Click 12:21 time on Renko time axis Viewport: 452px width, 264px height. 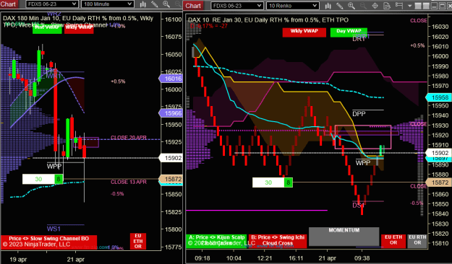pyautogui.click(x=265, y=258)
